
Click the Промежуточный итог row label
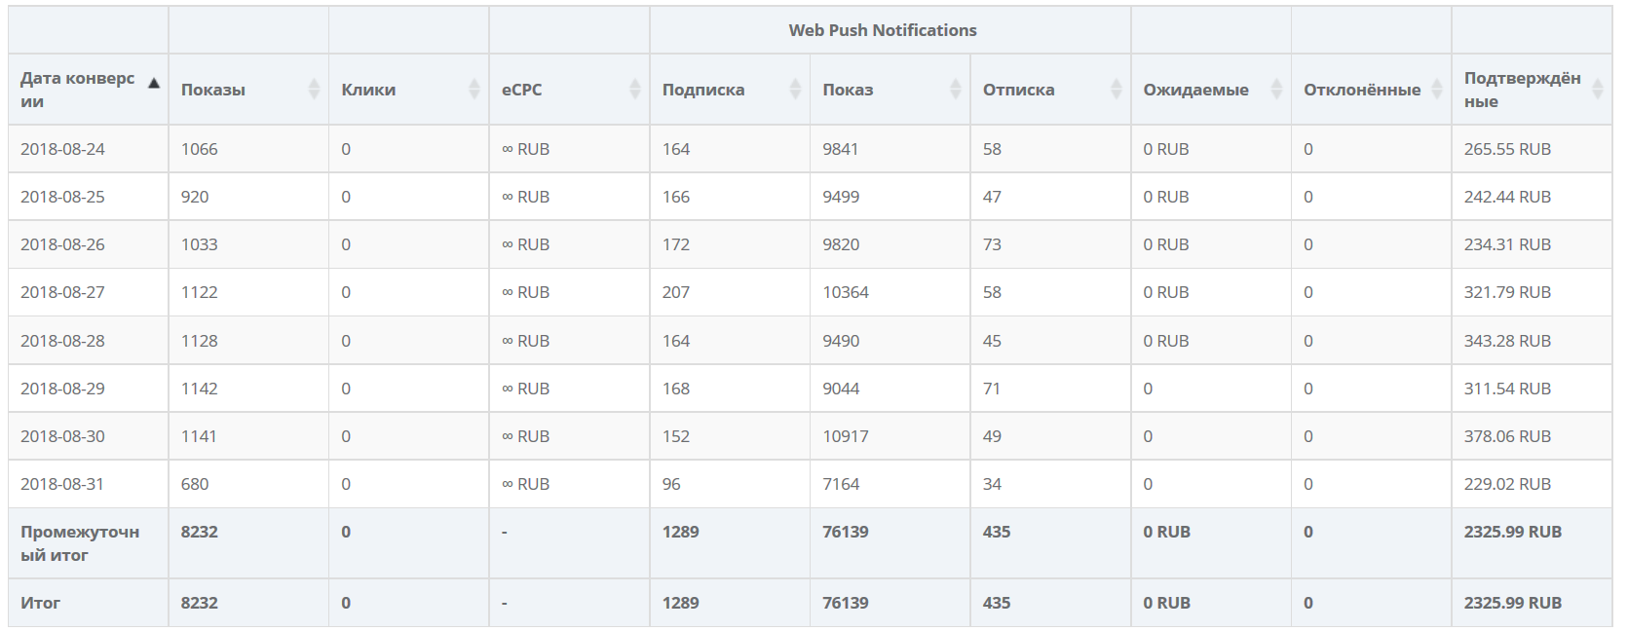click(x=80, y=543)
